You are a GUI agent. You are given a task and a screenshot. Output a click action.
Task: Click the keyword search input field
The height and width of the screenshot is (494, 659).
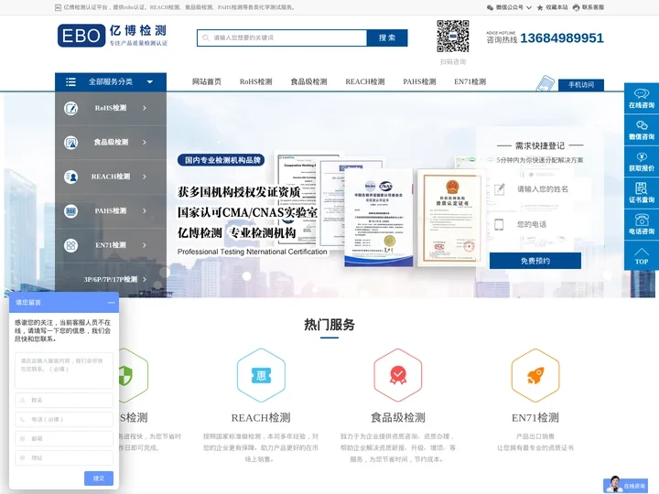point(283,38)
